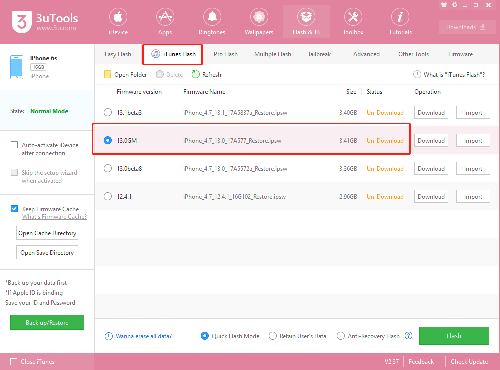Open the iDevice section icon
The height and width of the screenshot is (370, 500).
pos(118,17)
